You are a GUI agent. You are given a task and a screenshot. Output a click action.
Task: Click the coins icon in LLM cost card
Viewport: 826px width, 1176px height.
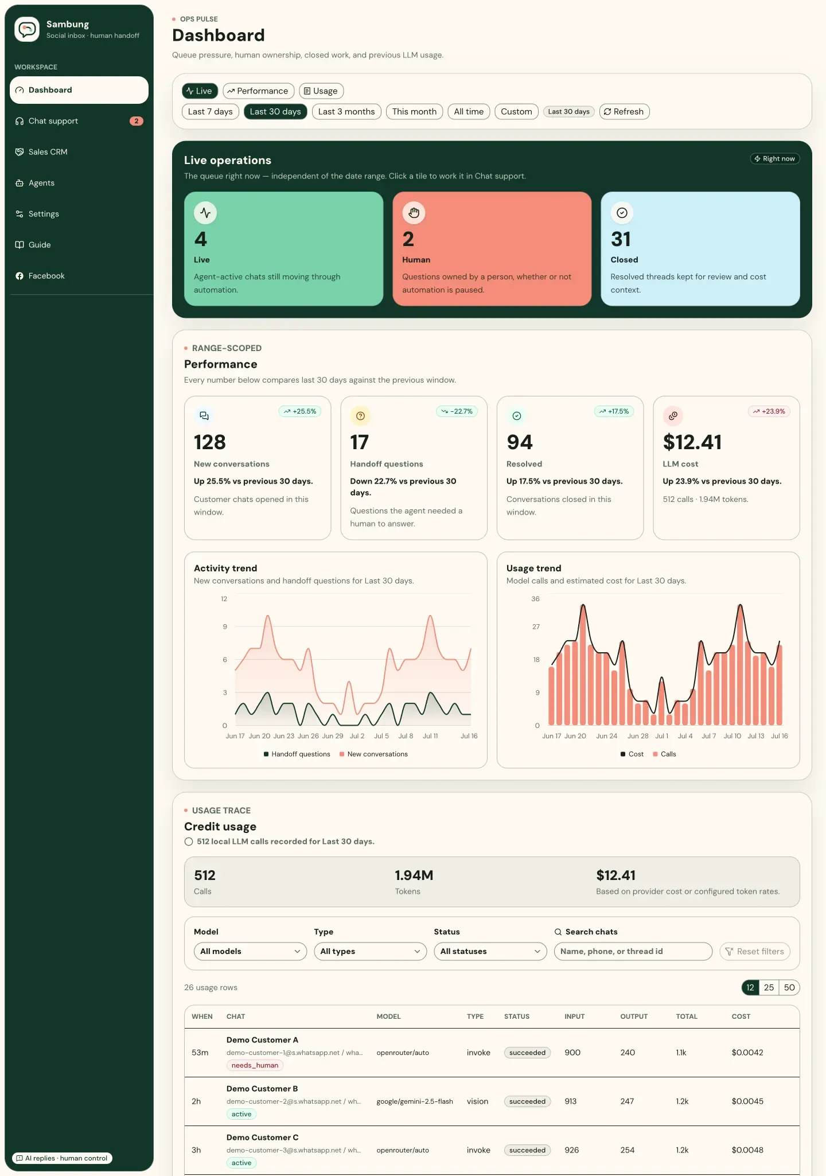pos(673,416)
